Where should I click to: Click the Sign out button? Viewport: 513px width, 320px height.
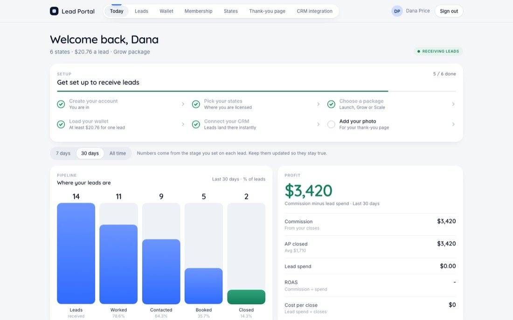[449, 11]
